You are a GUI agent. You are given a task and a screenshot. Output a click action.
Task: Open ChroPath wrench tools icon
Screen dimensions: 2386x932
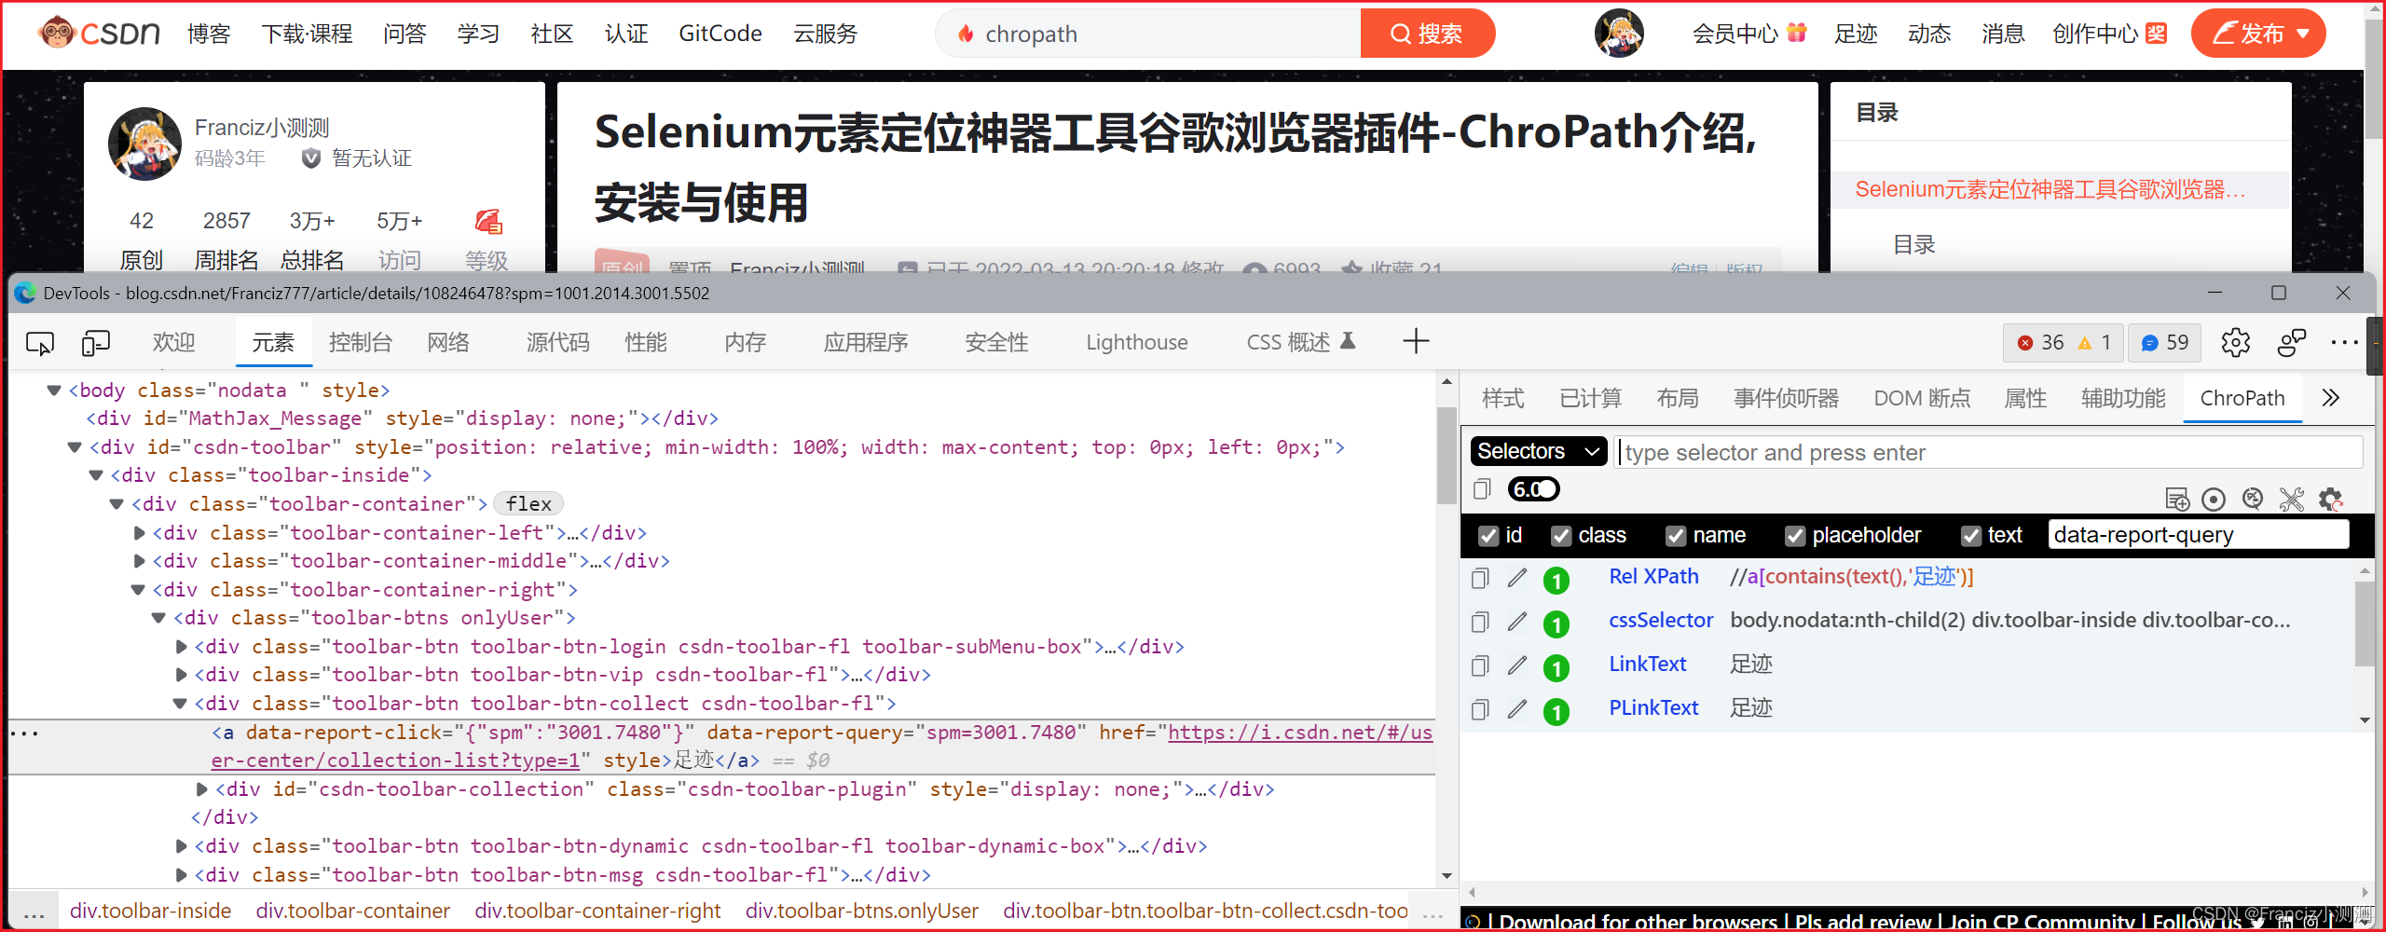coord(2292,500)
